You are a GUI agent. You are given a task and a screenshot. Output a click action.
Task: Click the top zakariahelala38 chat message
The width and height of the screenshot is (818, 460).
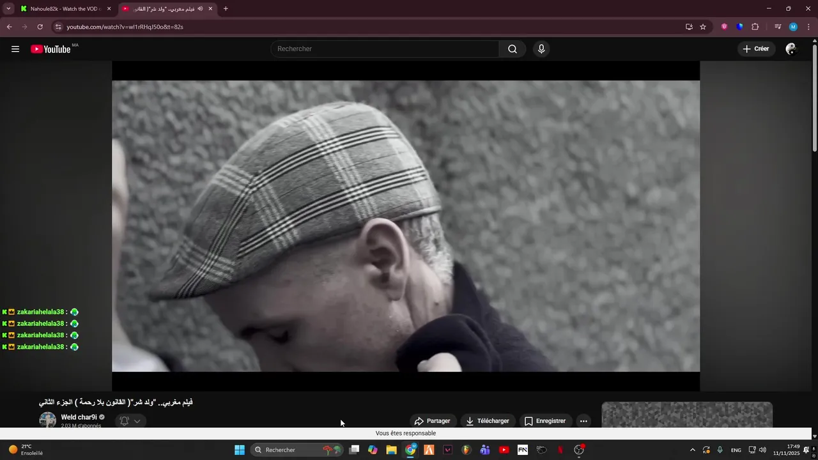click(x=40, y=312)
